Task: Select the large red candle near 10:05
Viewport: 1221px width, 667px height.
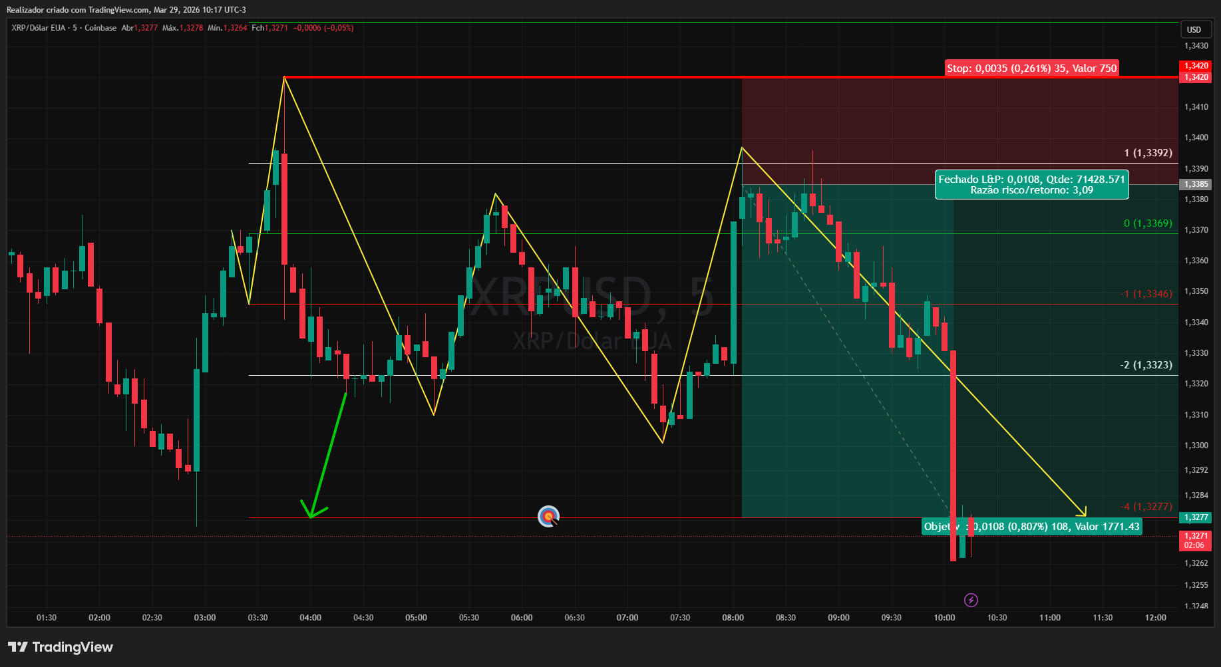Action: (x=953, y=456)
